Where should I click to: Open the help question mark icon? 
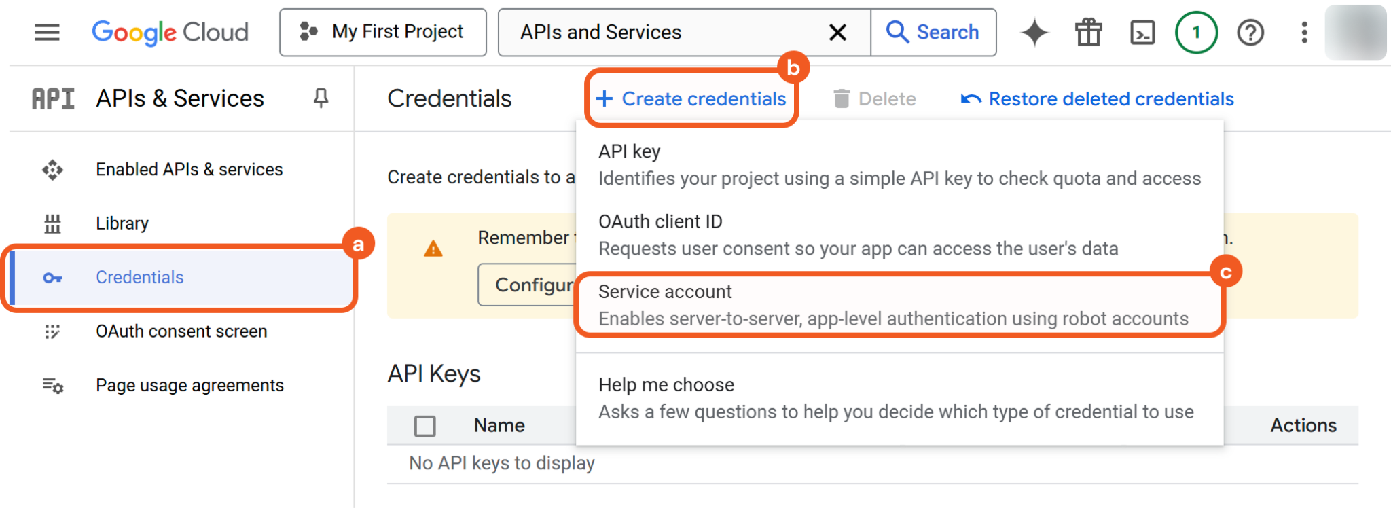click(1250, 33)
